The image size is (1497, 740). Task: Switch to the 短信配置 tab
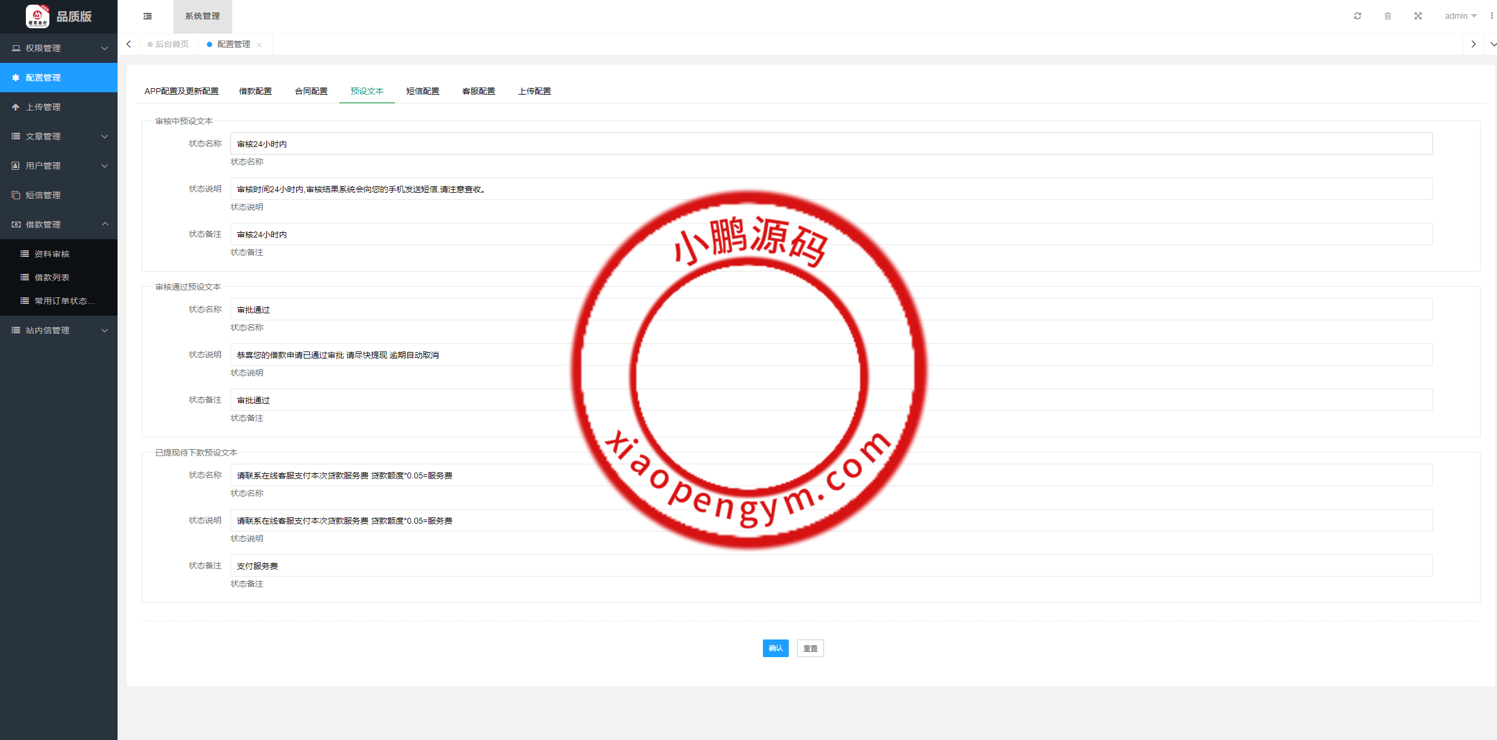coord(423,91)
